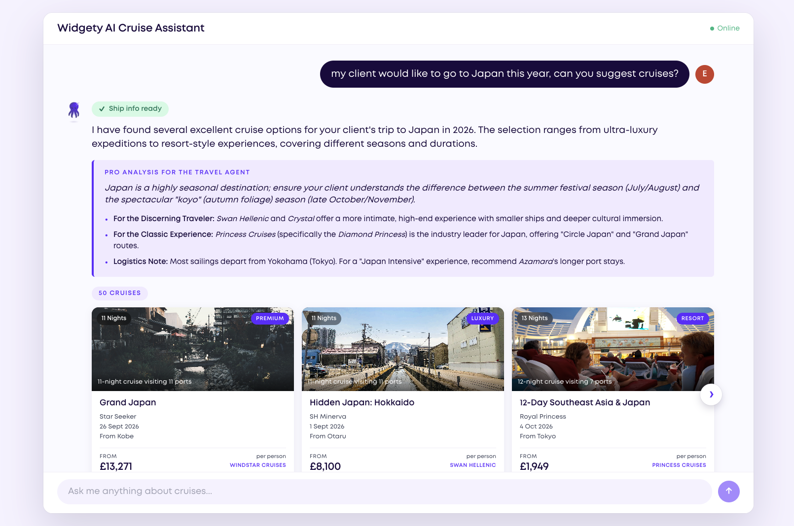Click the 'Ask me anything about cruises' field
Image resolution: width=794 pixels, height=526 pixels.
tap(385, 492)
